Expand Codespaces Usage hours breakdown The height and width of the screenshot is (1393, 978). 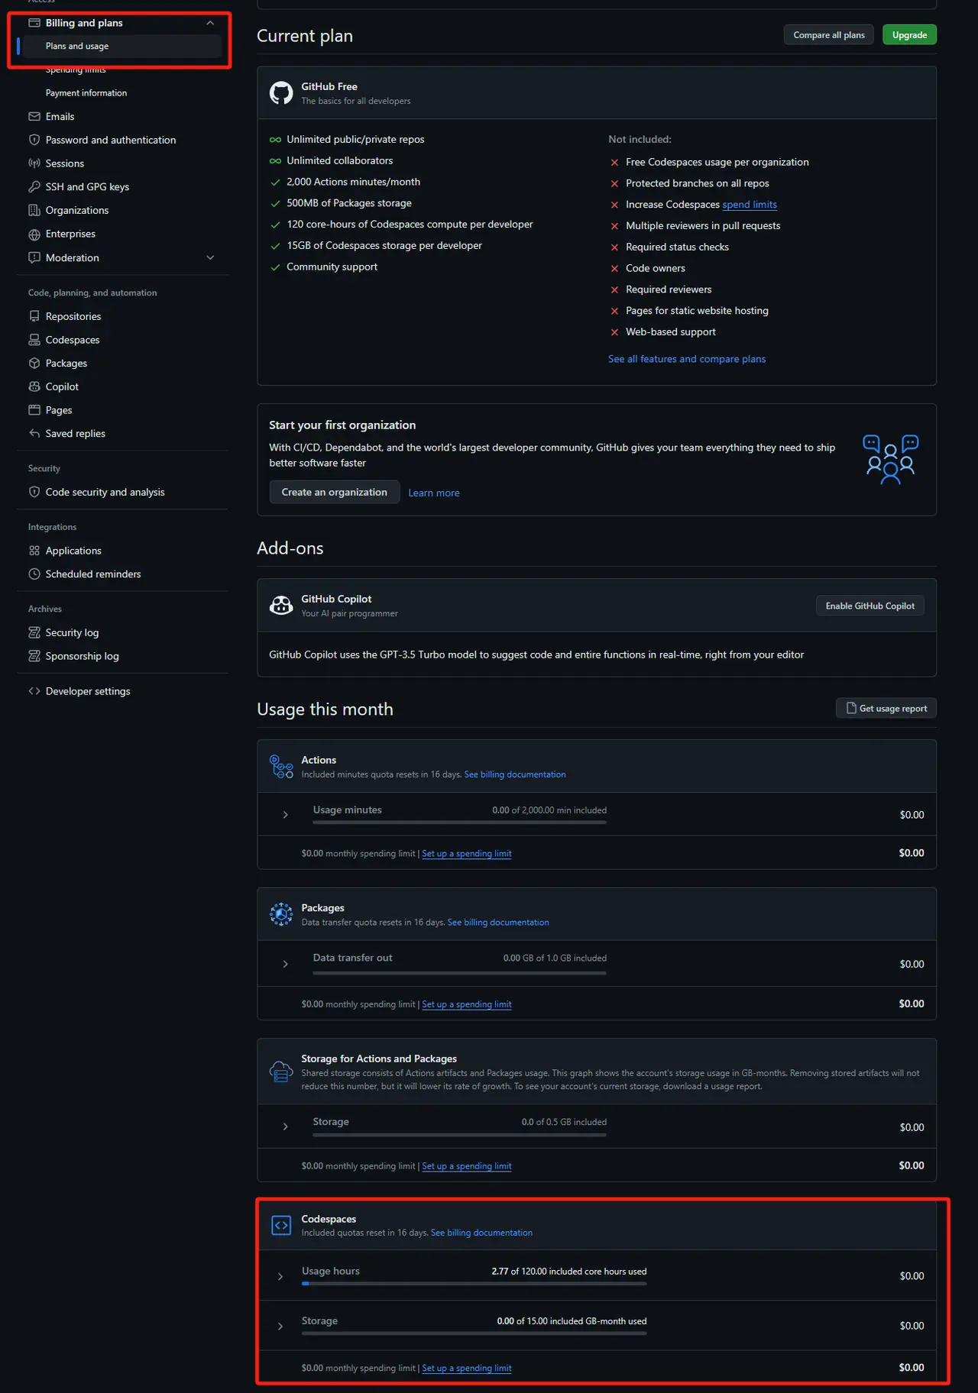click(280, 1276)
